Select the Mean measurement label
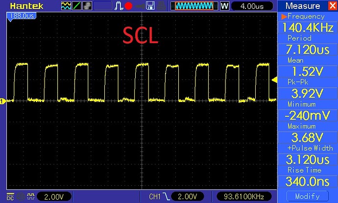Viewport: 338px width, 203px height. point(295,60)
